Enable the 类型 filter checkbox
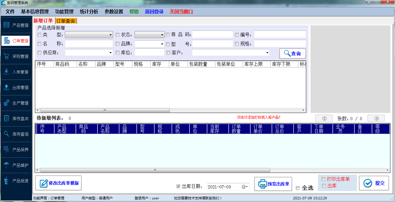Viewport: 395px width, 202px height. coord(39,35)
